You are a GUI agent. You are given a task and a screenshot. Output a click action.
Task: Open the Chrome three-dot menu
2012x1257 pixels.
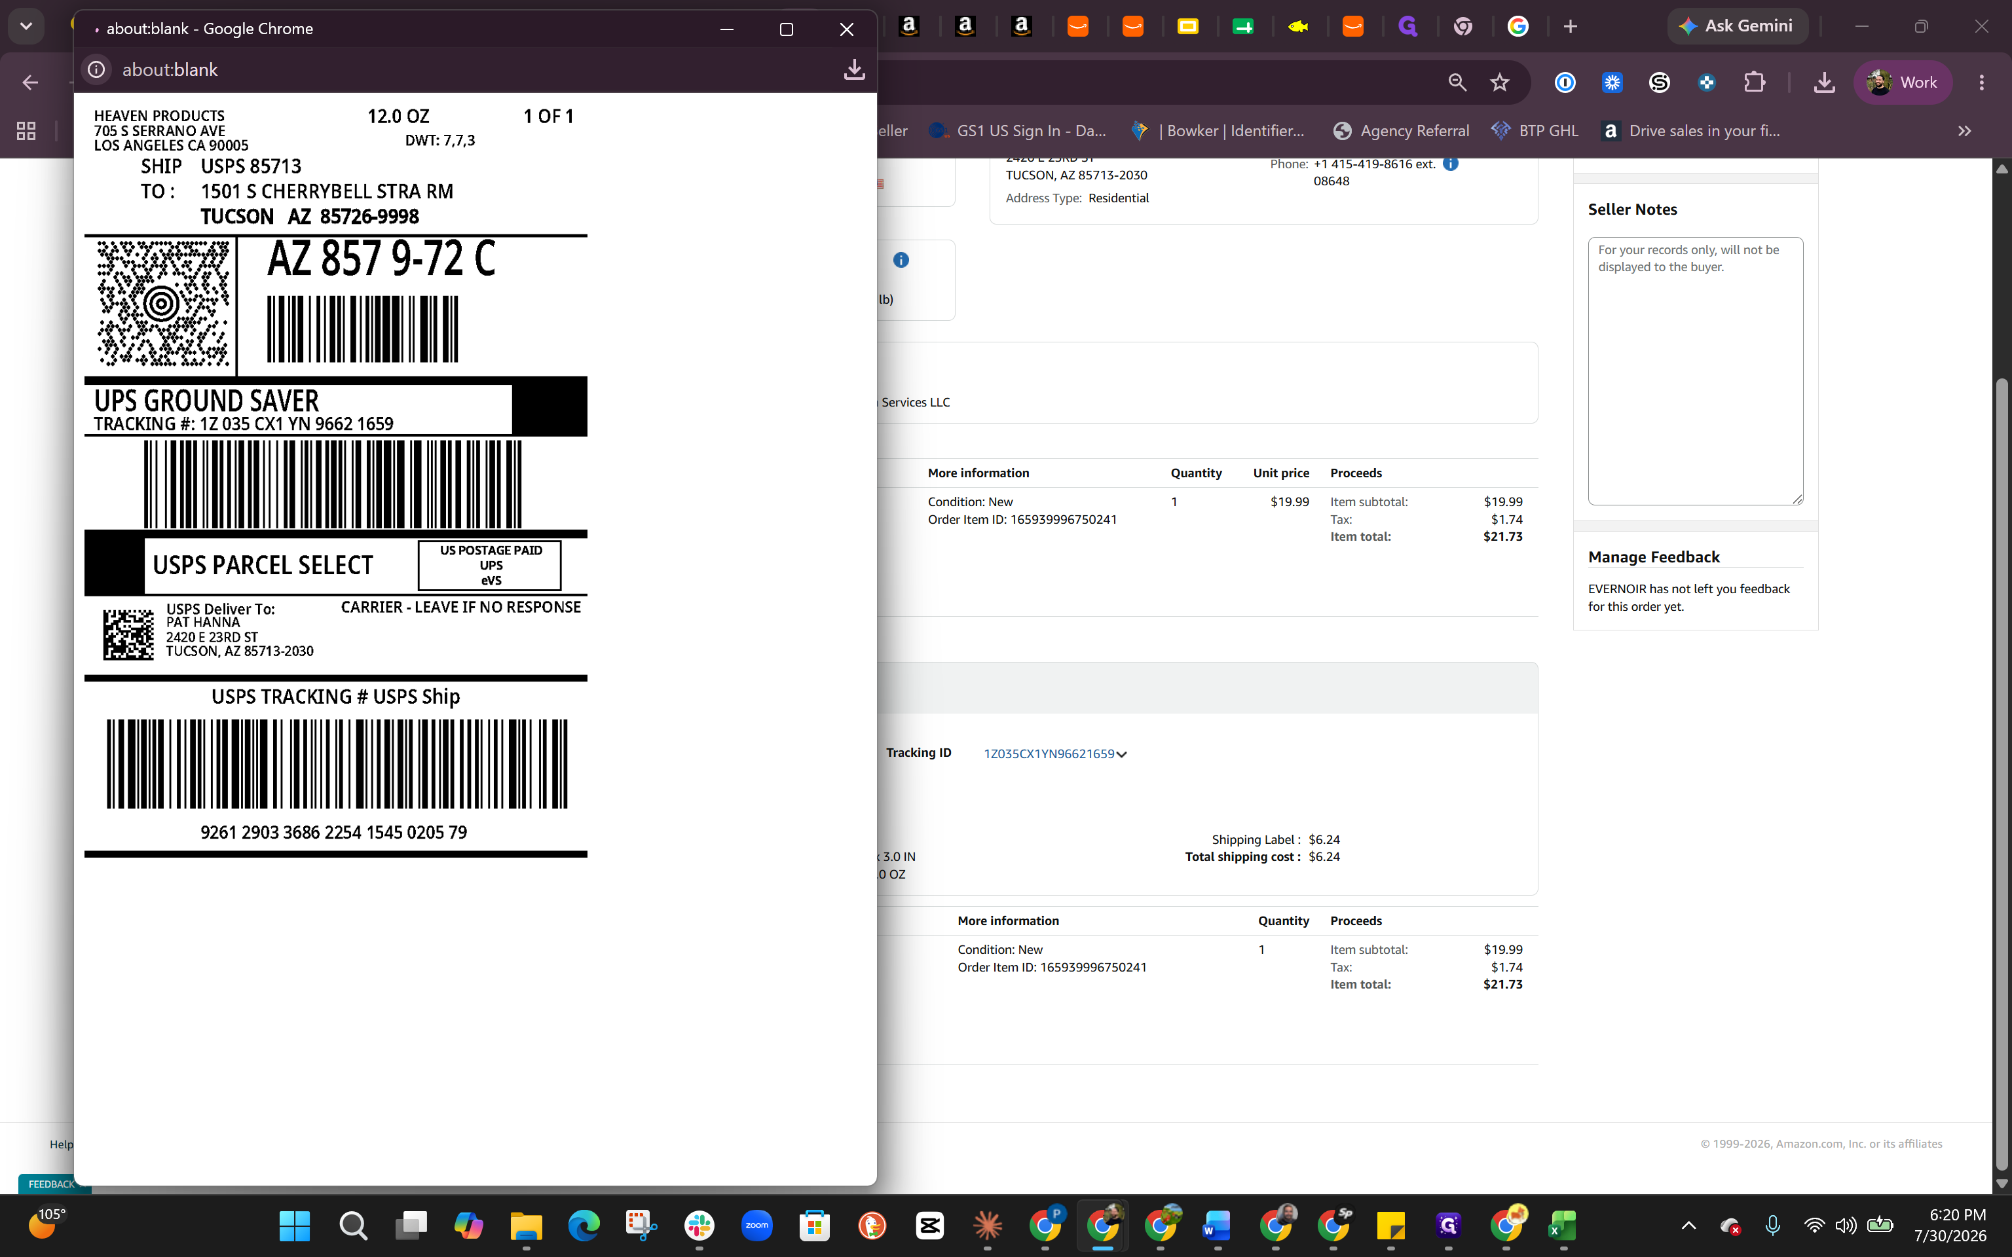coord(1981,82)
